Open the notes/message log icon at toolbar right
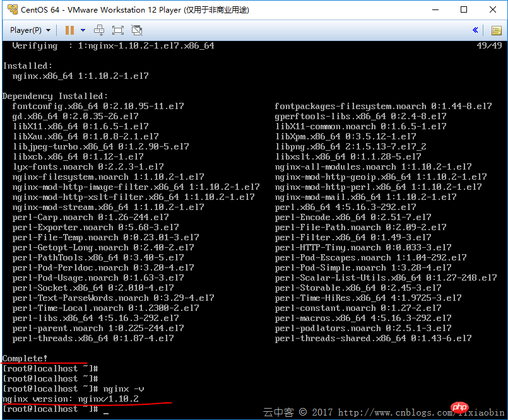Viewport: 508px width, 420px height. point(497,30)
